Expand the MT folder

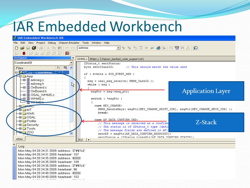click(x=20, y=110)
